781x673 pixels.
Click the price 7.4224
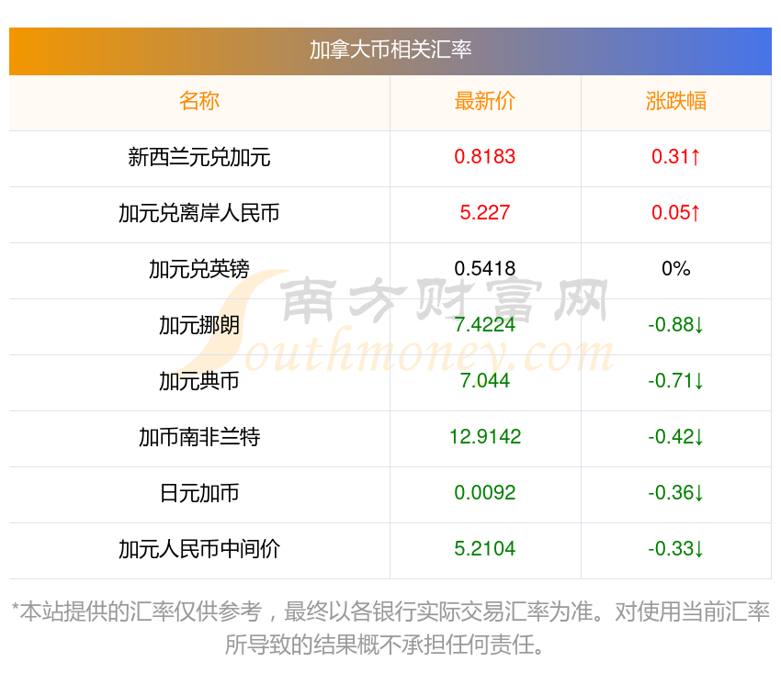pyautogui.click(x=484, y=325)
